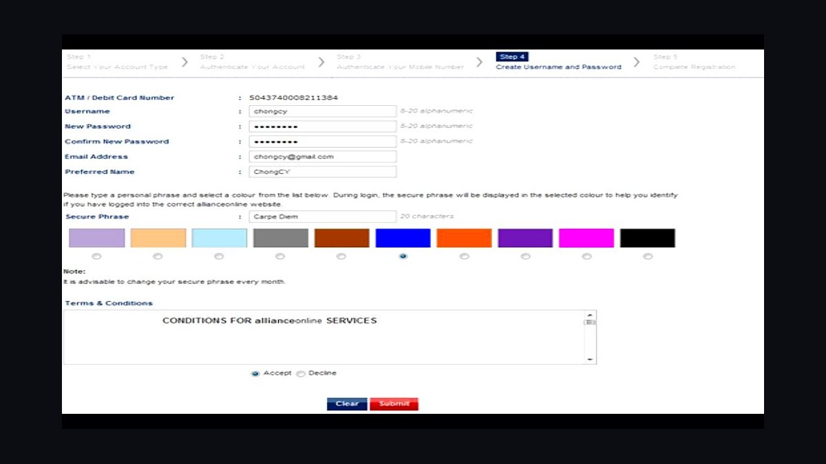Screen dimensions: 826x464
Task: Click the card number 5043740008211384
Action: 293,98
